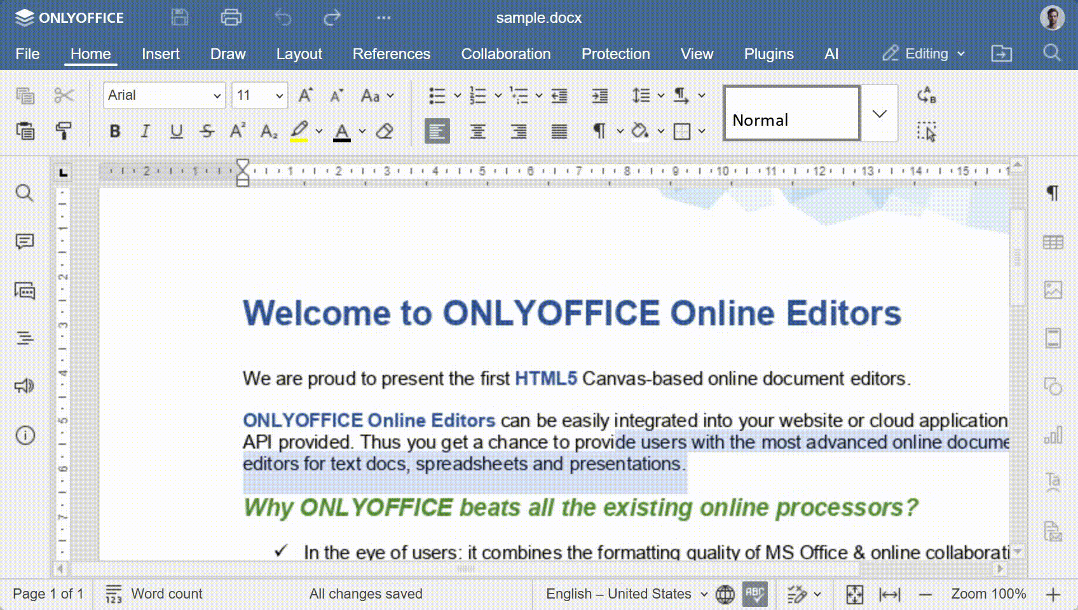Open the file location folder icon

tap(1001, 53)
